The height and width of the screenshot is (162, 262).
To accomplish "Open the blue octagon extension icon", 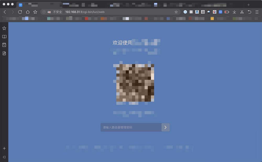I will click(185, 12).
